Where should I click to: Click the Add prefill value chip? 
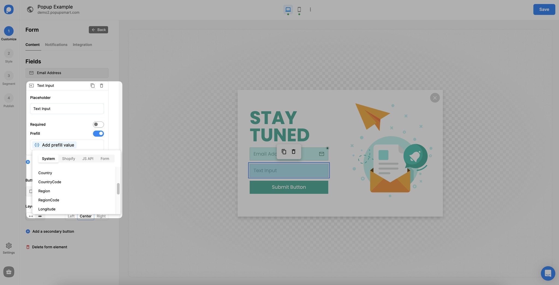(x=54, y=145)
